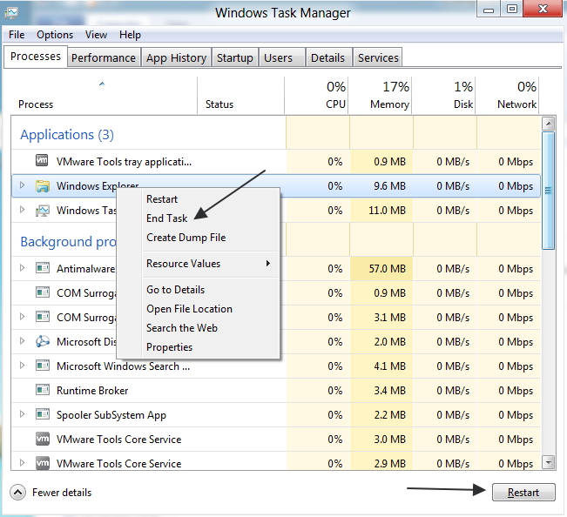Expand the Windows Task Manager process group
The width and height of the screenshot is (567, 517).
click(22, 210)
